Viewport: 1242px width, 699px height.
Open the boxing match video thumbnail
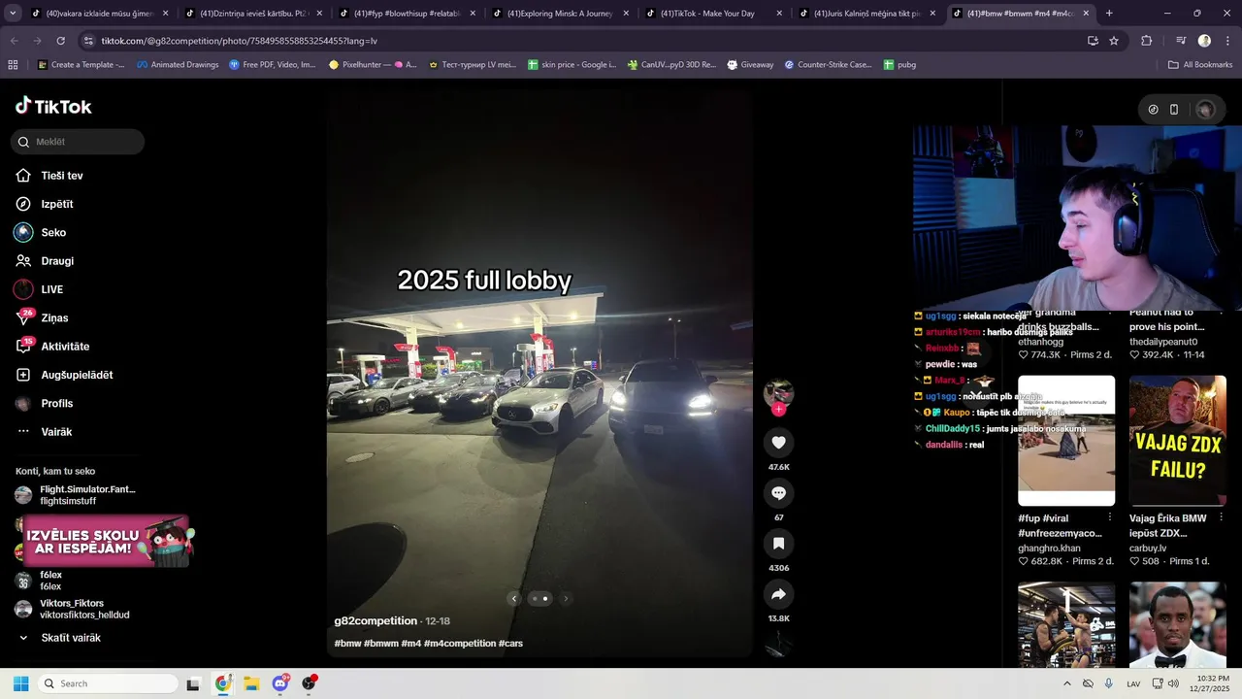tap(1066, 624)
